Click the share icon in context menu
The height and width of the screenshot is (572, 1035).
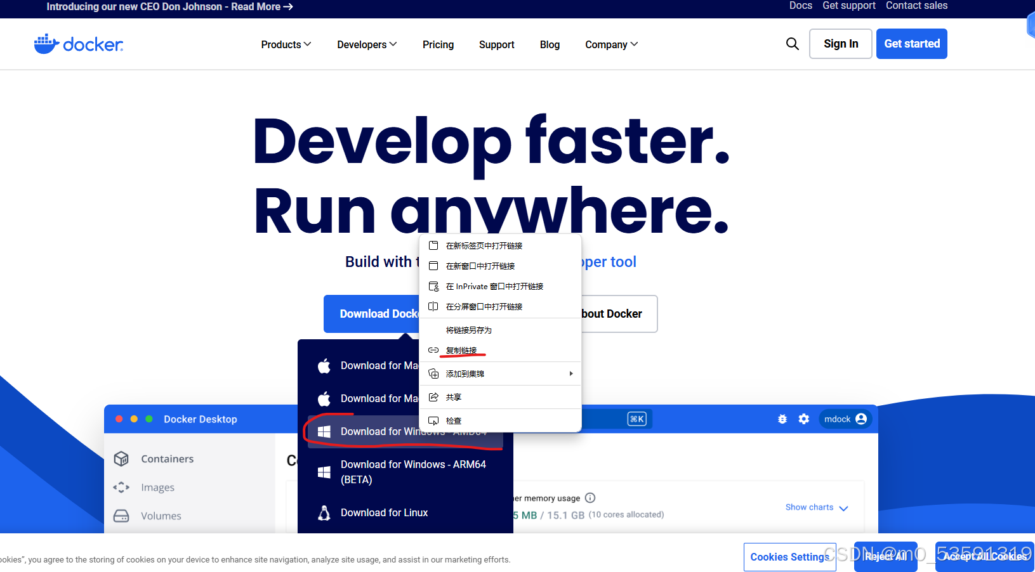(x=433, y=397)
